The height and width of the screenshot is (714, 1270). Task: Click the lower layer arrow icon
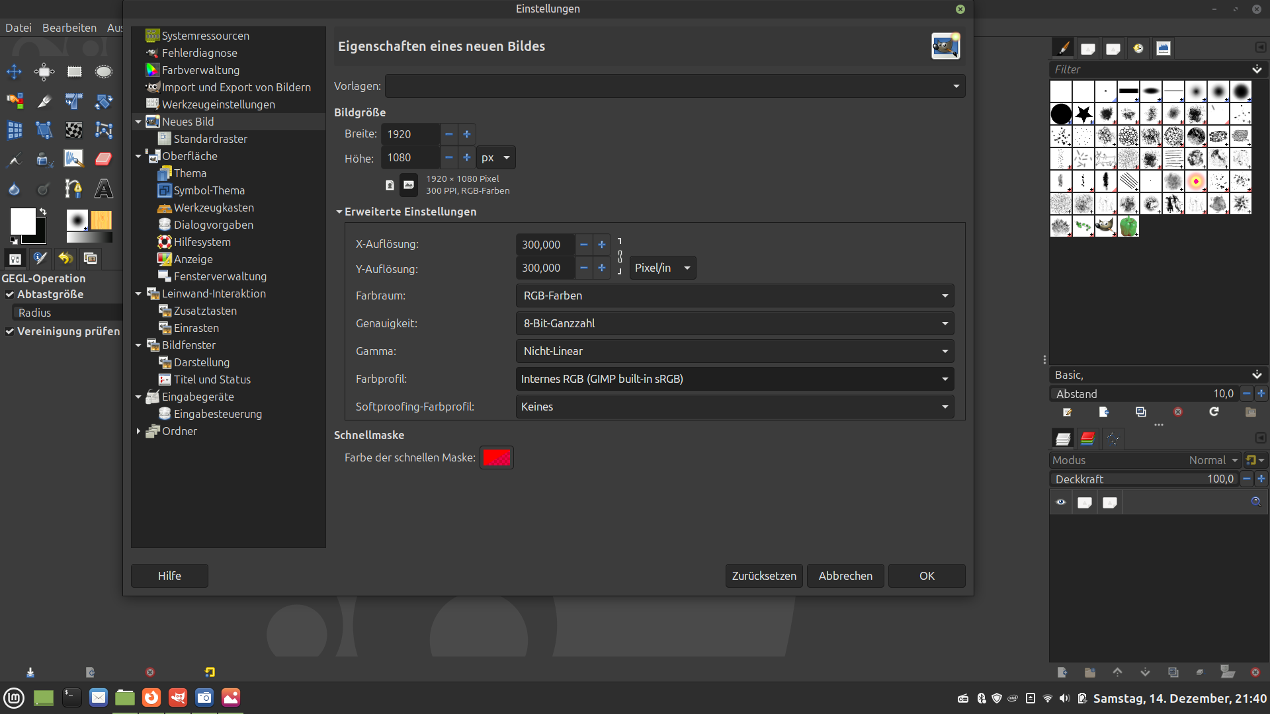click(1145, 672)
